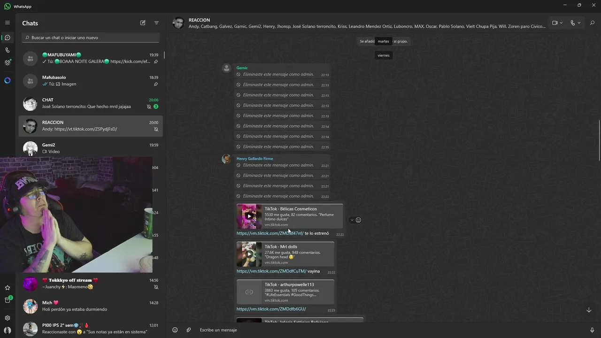
Task: Open the chat filter menu
Action: pyautogui.click(x=156, y=23)
